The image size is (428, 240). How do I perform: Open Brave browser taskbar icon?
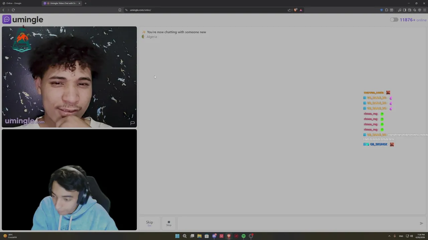click(x=229, y=236)
